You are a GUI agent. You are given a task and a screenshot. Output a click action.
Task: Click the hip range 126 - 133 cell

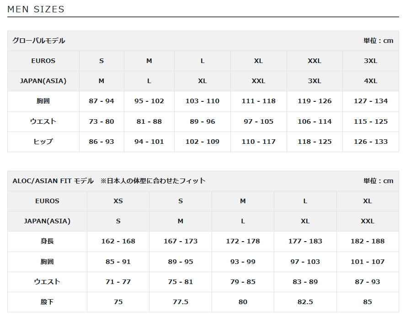370,142
